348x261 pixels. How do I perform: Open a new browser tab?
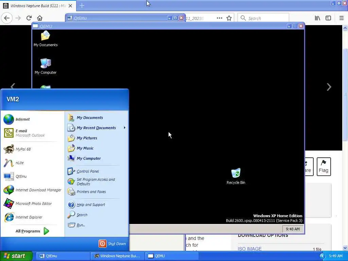pos(82,5)
